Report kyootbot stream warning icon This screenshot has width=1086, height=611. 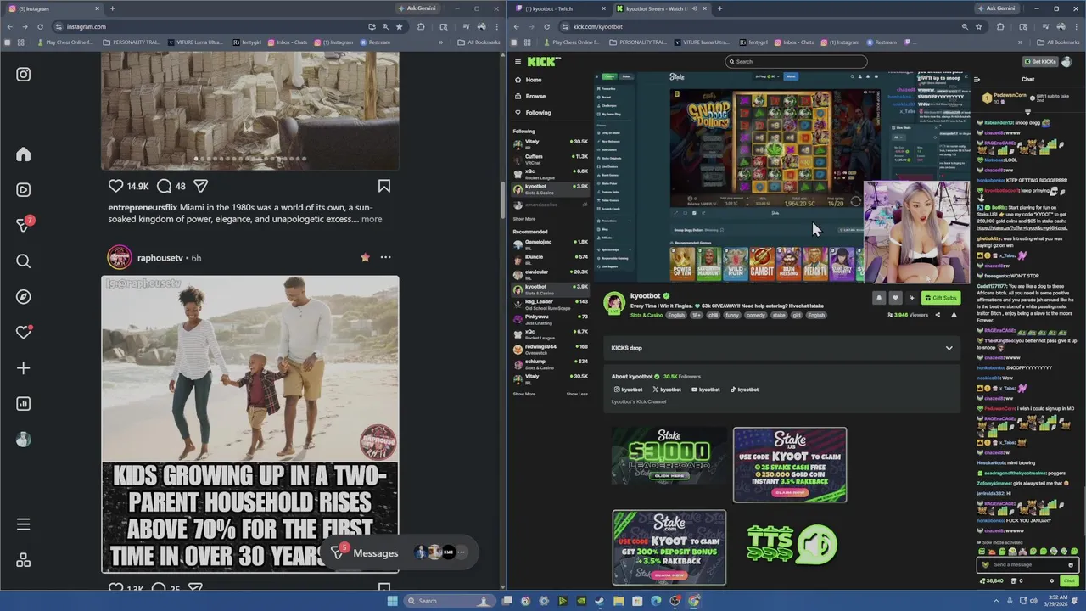(x=954, y=315)
